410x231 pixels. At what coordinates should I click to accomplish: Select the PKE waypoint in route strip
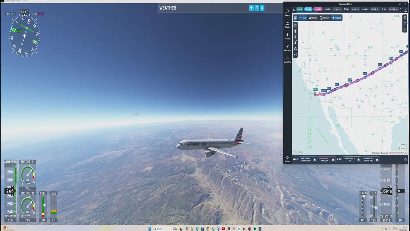click(346, 9)
